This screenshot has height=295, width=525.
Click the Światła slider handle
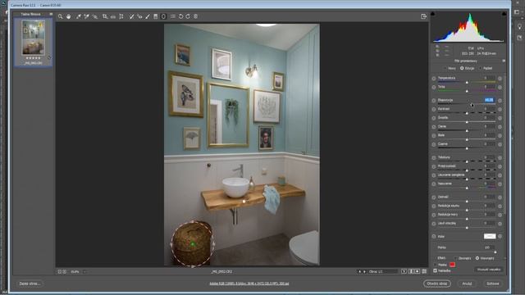click(x=467, y=122)
